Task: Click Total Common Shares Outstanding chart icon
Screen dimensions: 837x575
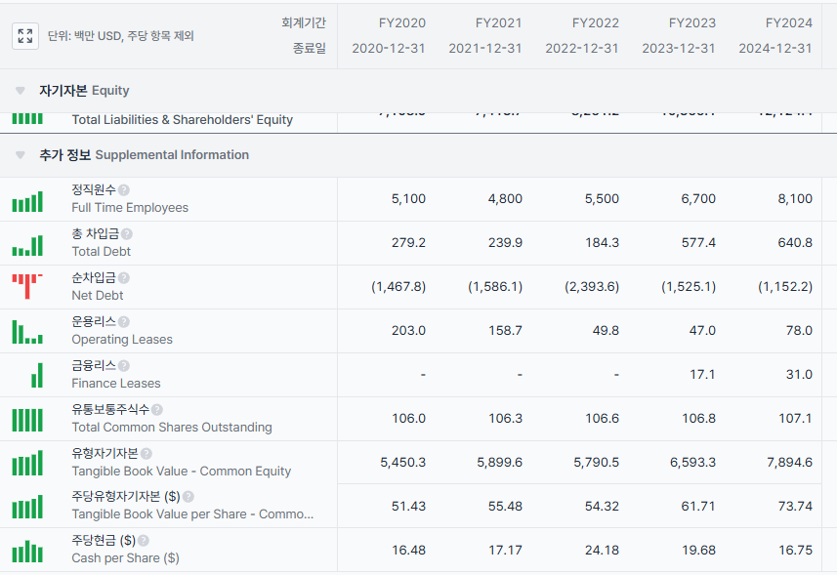Action: tap(27, 420)
